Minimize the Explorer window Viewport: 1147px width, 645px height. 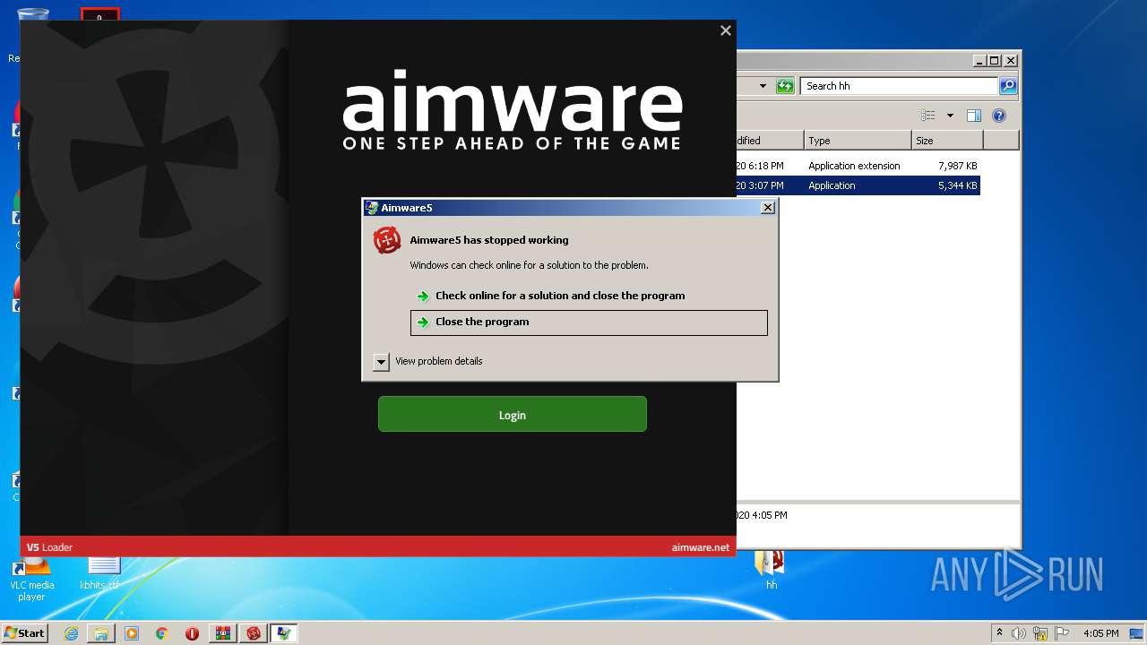979,61
